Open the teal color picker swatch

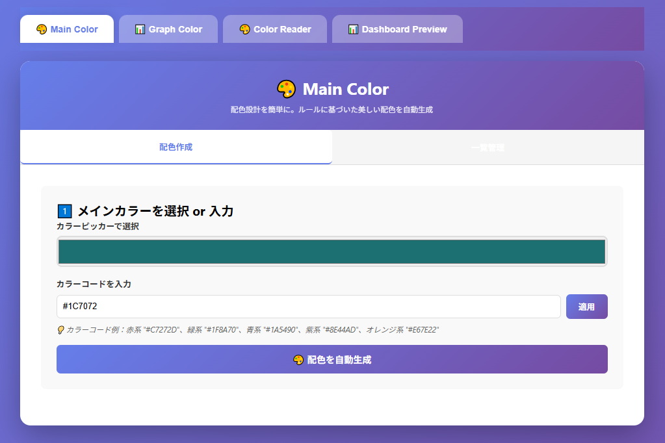(332, 251)
